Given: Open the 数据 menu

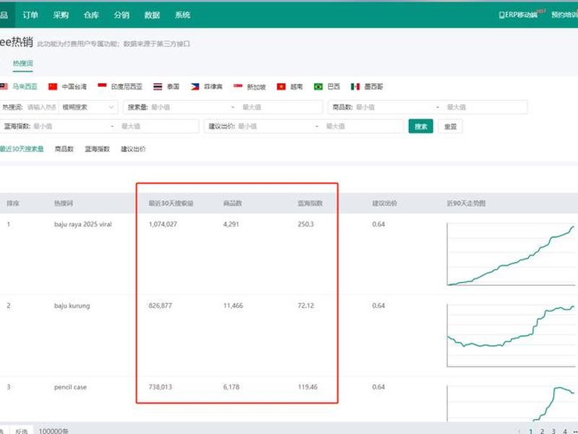Looking at the screenshot, I should 152,14.
